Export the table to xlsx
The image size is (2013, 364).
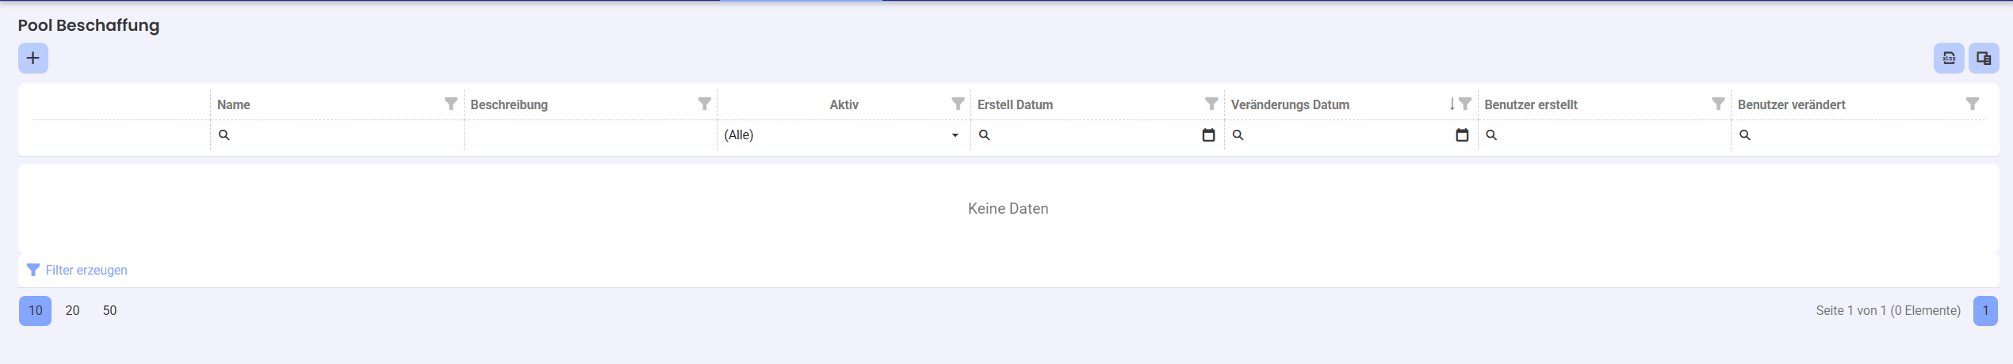pyautogui.click(x=1948, y=58)
